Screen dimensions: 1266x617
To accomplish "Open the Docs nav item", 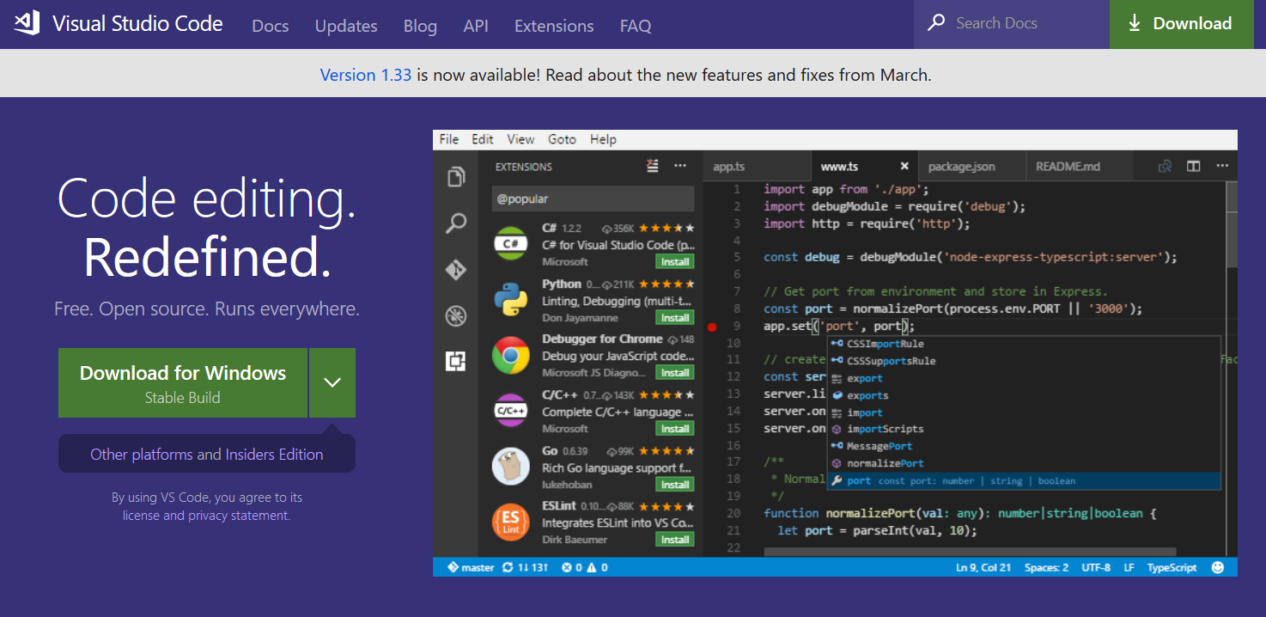I will (271, 26).
